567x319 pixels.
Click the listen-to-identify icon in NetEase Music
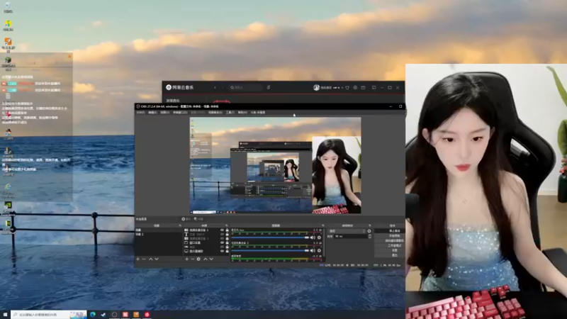click(269, 87)
